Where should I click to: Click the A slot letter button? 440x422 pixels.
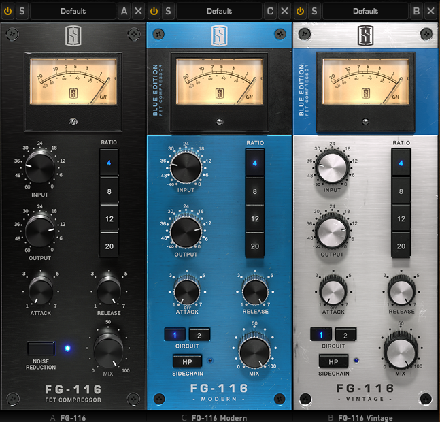click(x=124, y=11)
